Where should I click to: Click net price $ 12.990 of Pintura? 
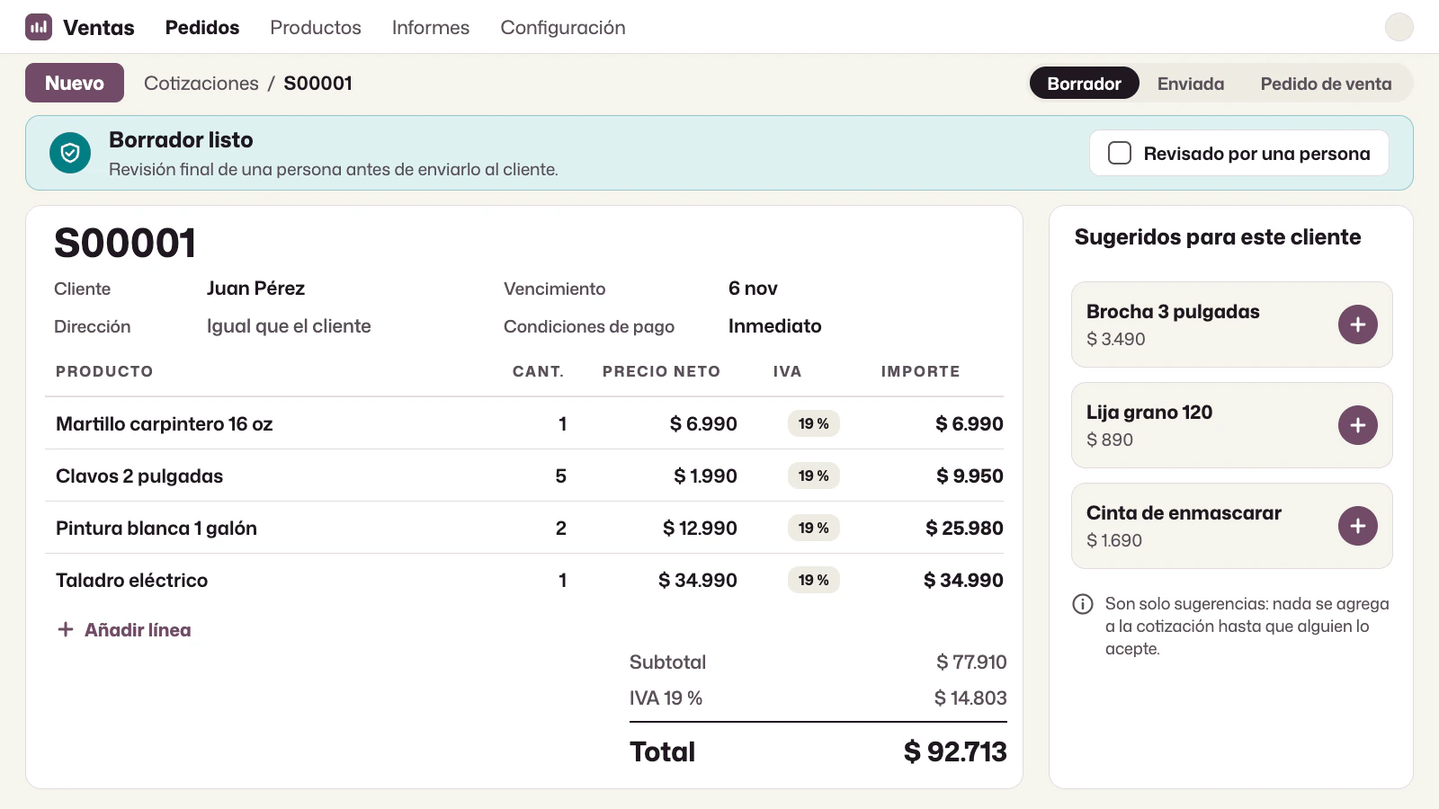700,528
